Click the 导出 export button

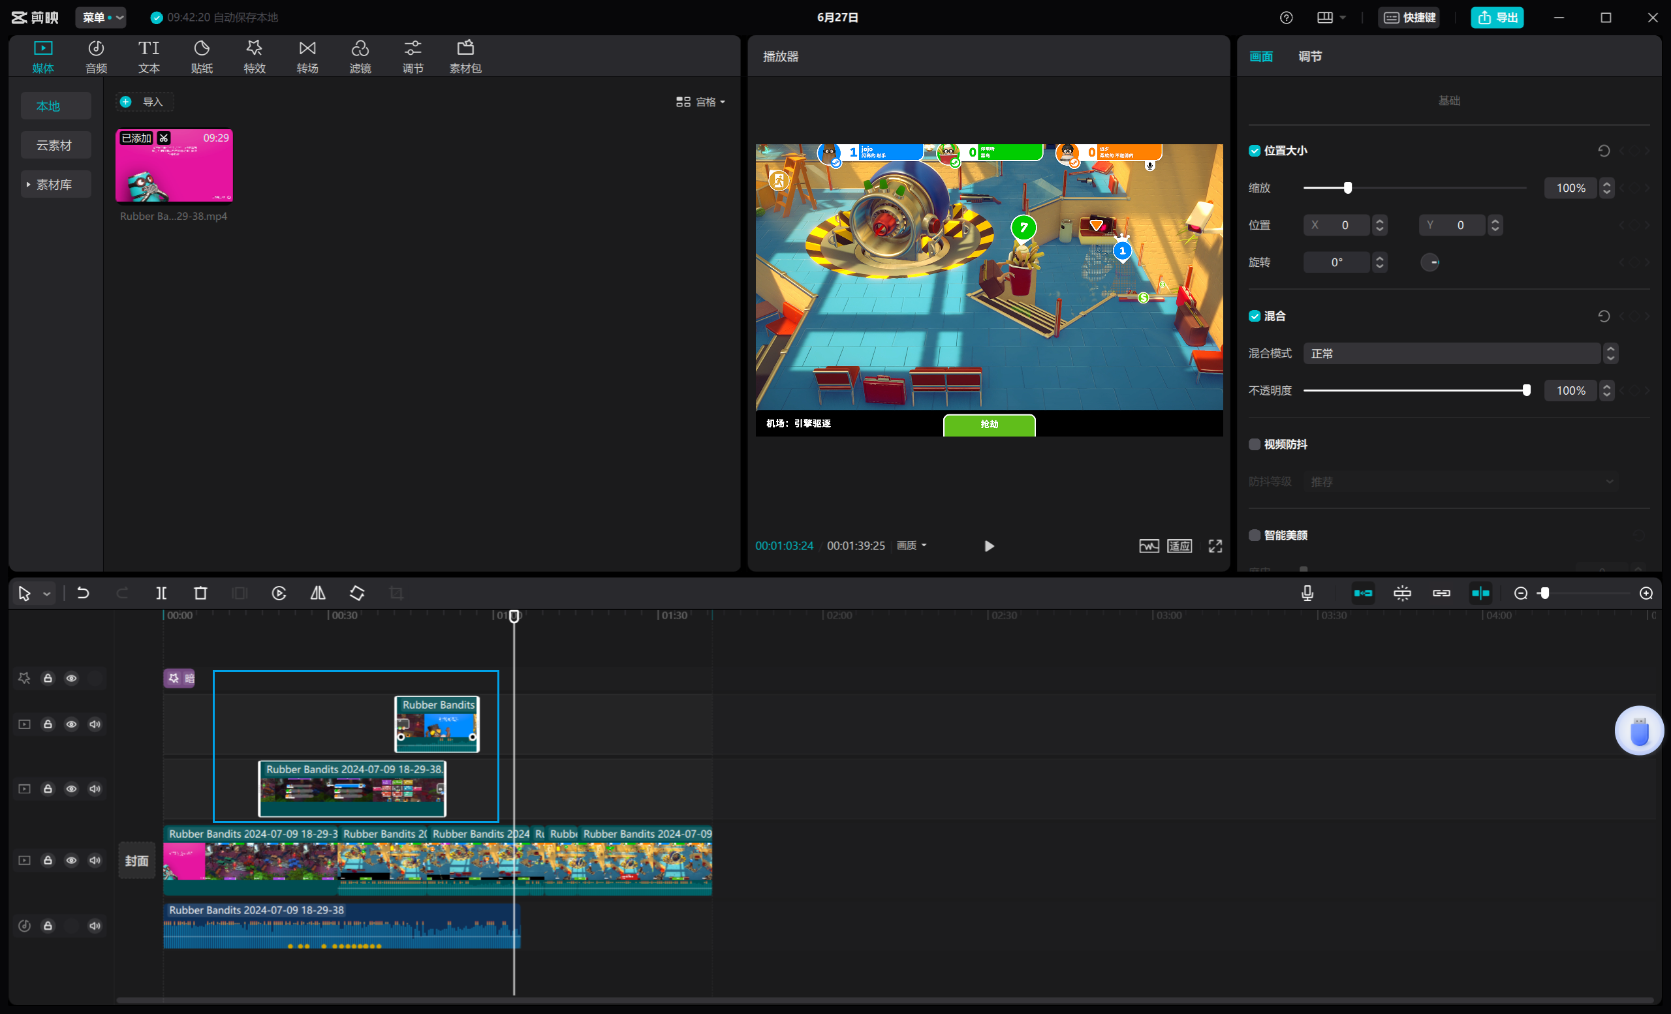pyautogui.click(x=1497, y=18)
